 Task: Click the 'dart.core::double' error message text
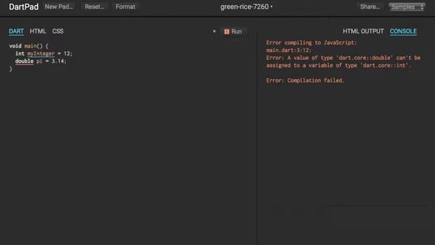(364, 58)
